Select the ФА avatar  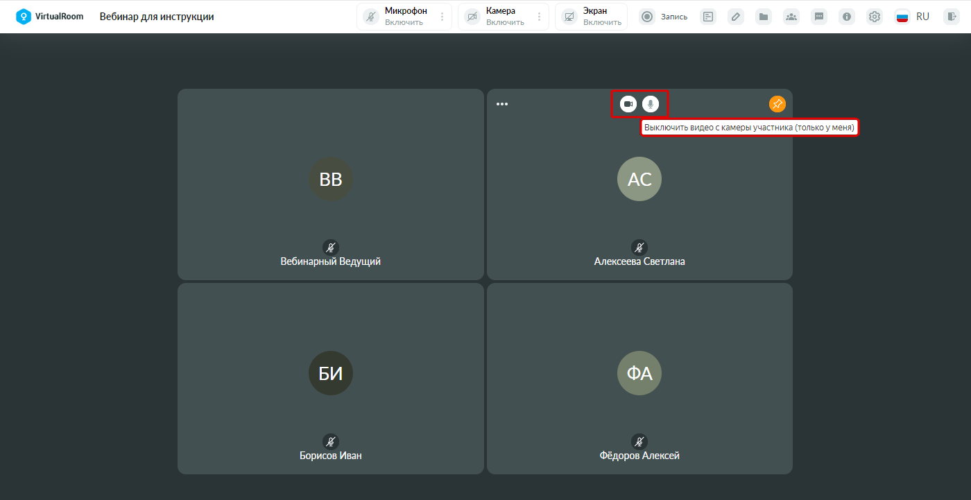pos(639,373)
